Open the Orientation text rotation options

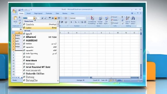[x=59, y=18]
